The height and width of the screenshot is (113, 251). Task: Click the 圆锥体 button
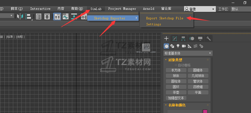[x=198, y=70]
